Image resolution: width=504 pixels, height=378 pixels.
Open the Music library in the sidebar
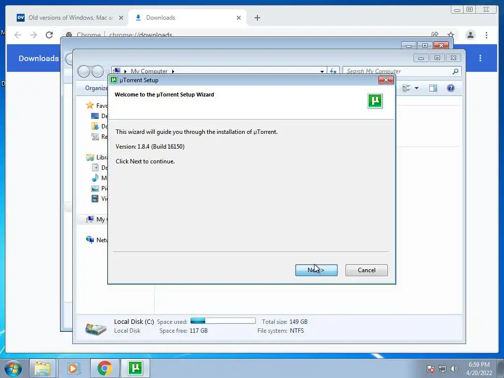99,178
